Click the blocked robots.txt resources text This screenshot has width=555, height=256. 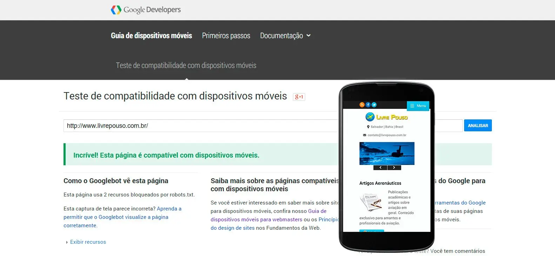click(129, 195)
